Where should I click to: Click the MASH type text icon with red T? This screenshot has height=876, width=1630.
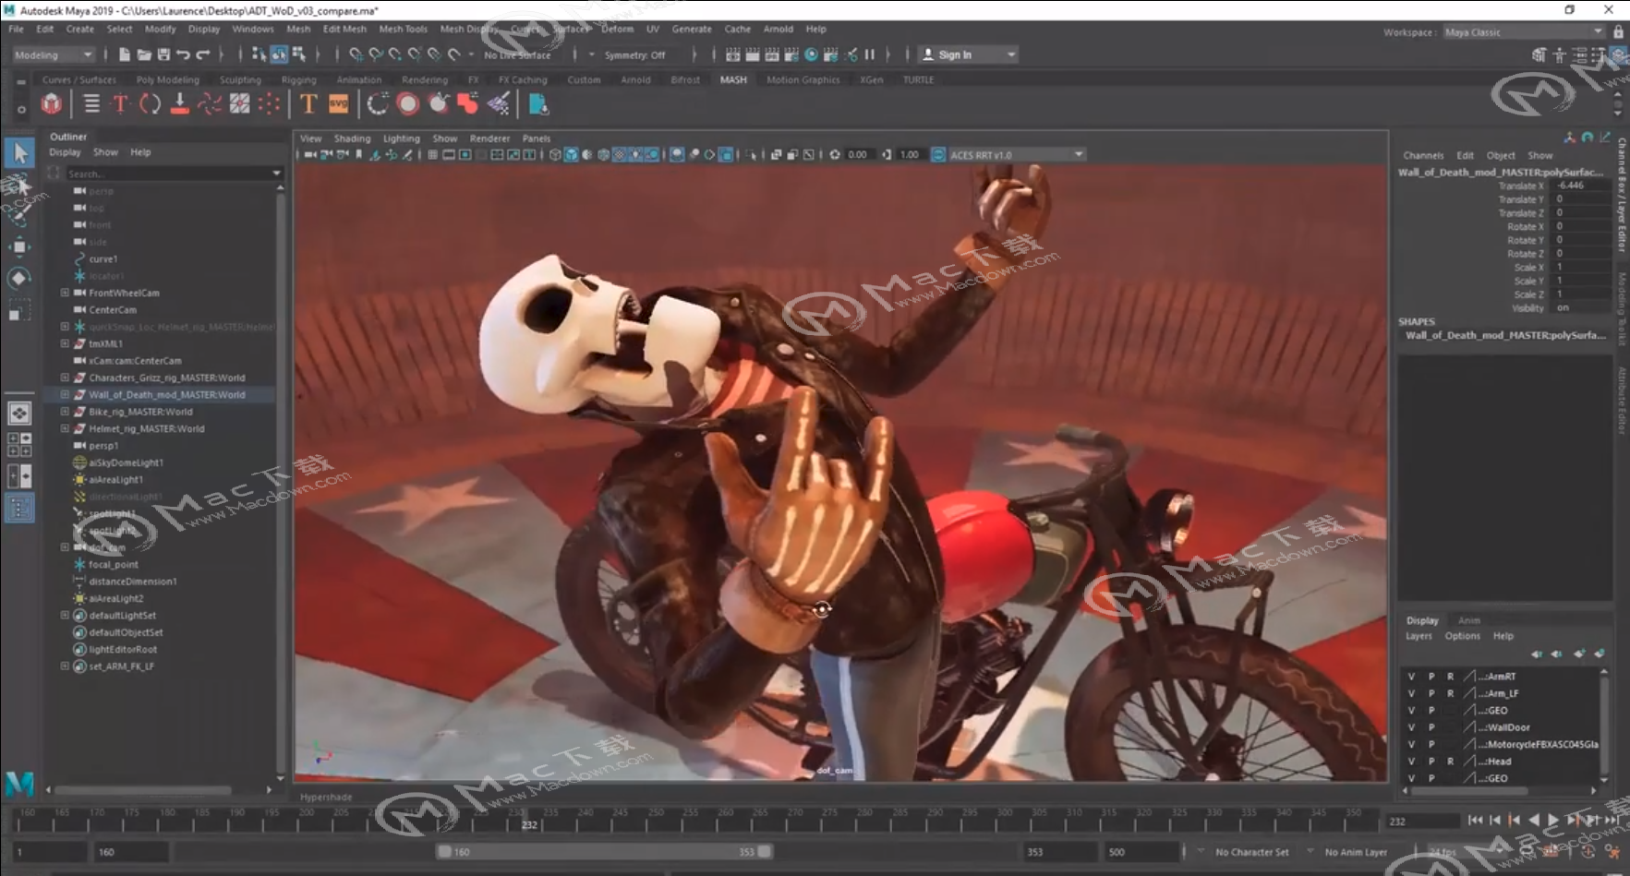[x=120, y=104]
